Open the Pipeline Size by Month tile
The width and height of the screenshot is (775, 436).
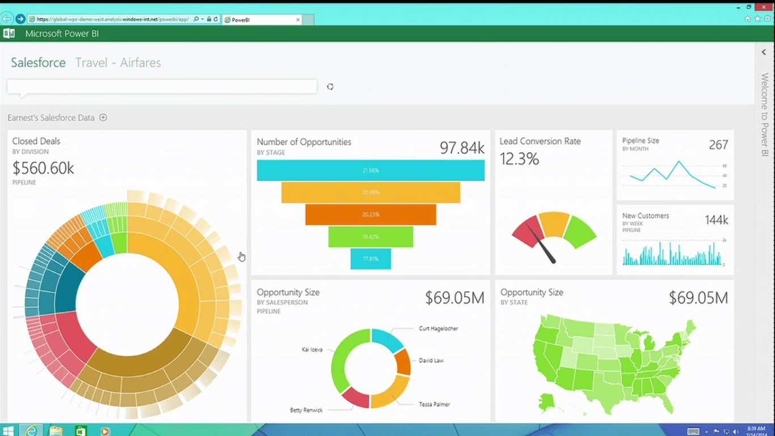point(675,165)
